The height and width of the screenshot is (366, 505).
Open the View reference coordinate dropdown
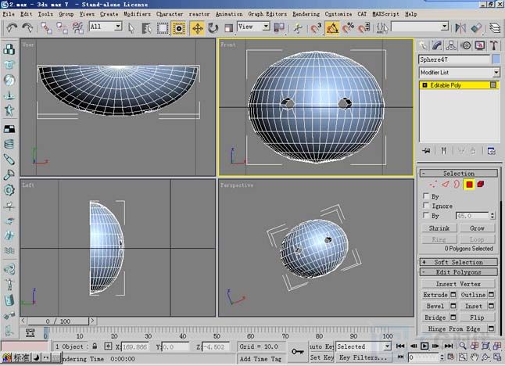(x=266, y=26)
